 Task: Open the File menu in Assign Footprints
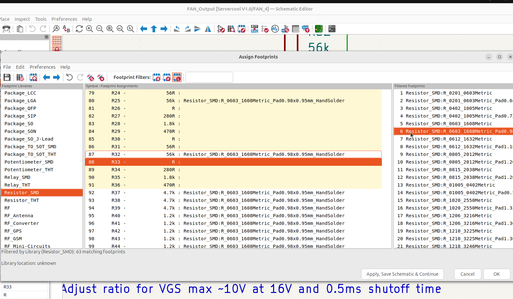point(7,67)
